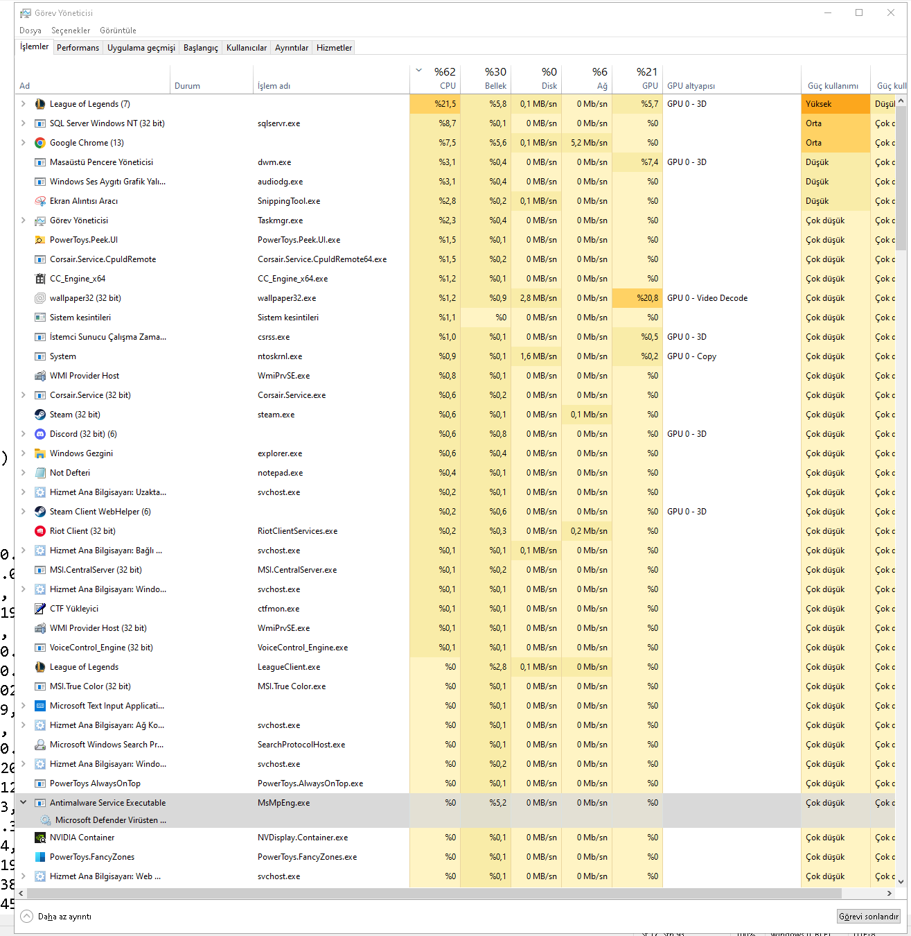
Task: Sort processes by the Disk column header
Action: click(x=536, y=79)
